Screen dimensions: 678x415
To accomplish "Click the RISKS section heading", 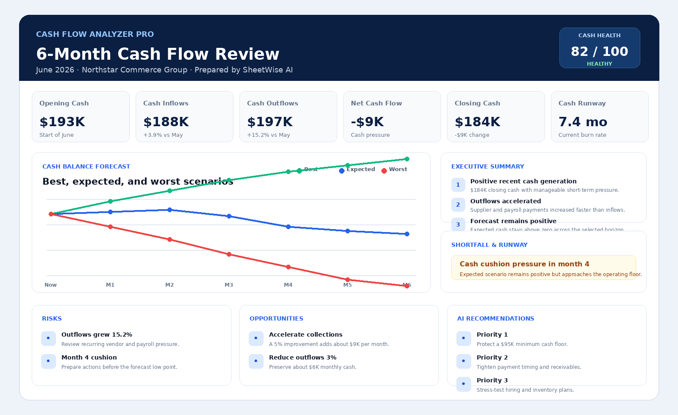I will (52, 318).
